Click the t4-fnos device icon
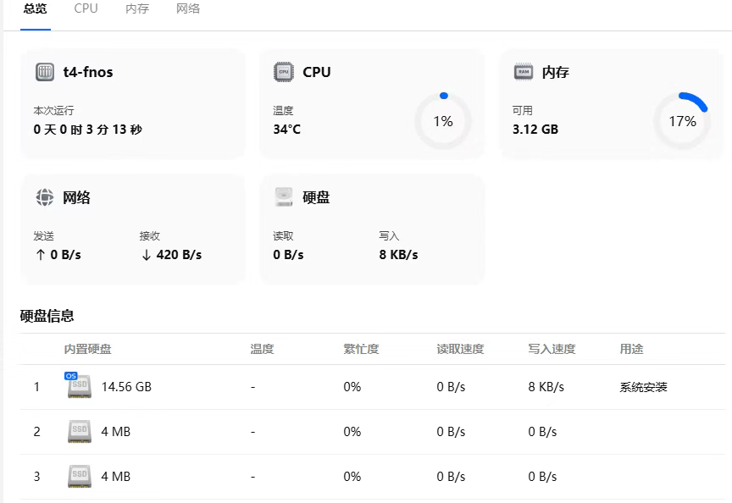The width and height of the screenshot is (732, 503). [45, 72]
